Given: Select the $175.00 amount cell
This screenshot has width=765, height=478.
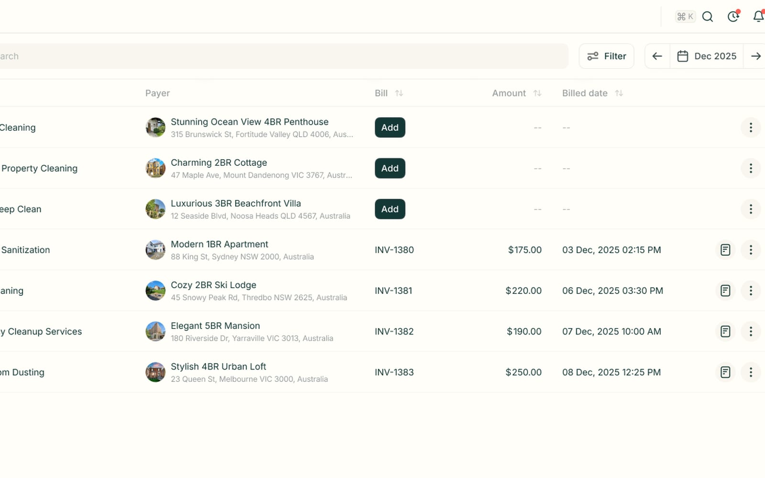Looking at the screenshot, I should tap(525, 250).
